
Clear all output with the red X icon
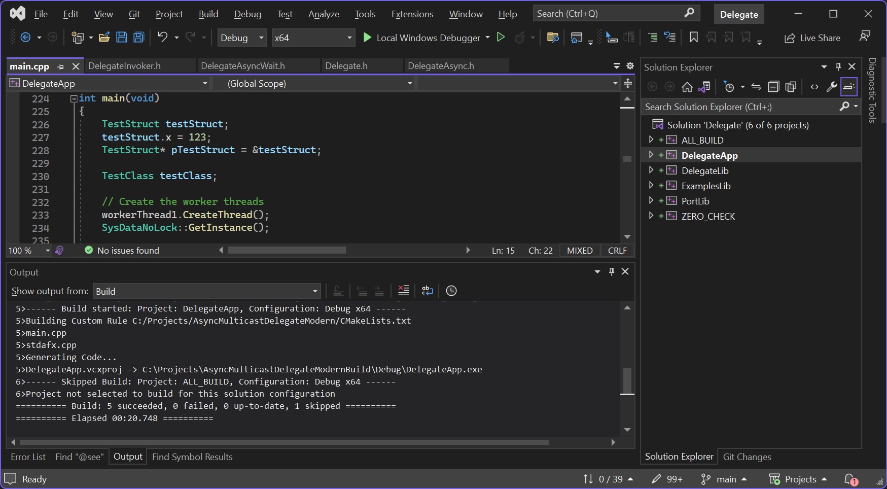pos(404,291)
